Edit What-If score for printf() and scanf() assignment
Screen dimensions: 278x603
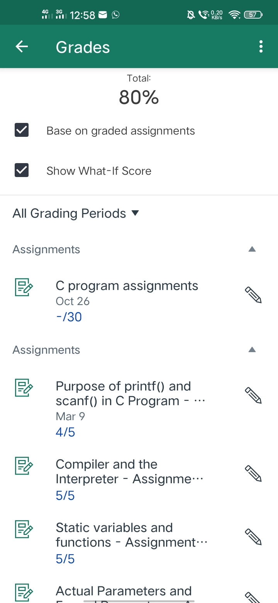click(253, 395)
